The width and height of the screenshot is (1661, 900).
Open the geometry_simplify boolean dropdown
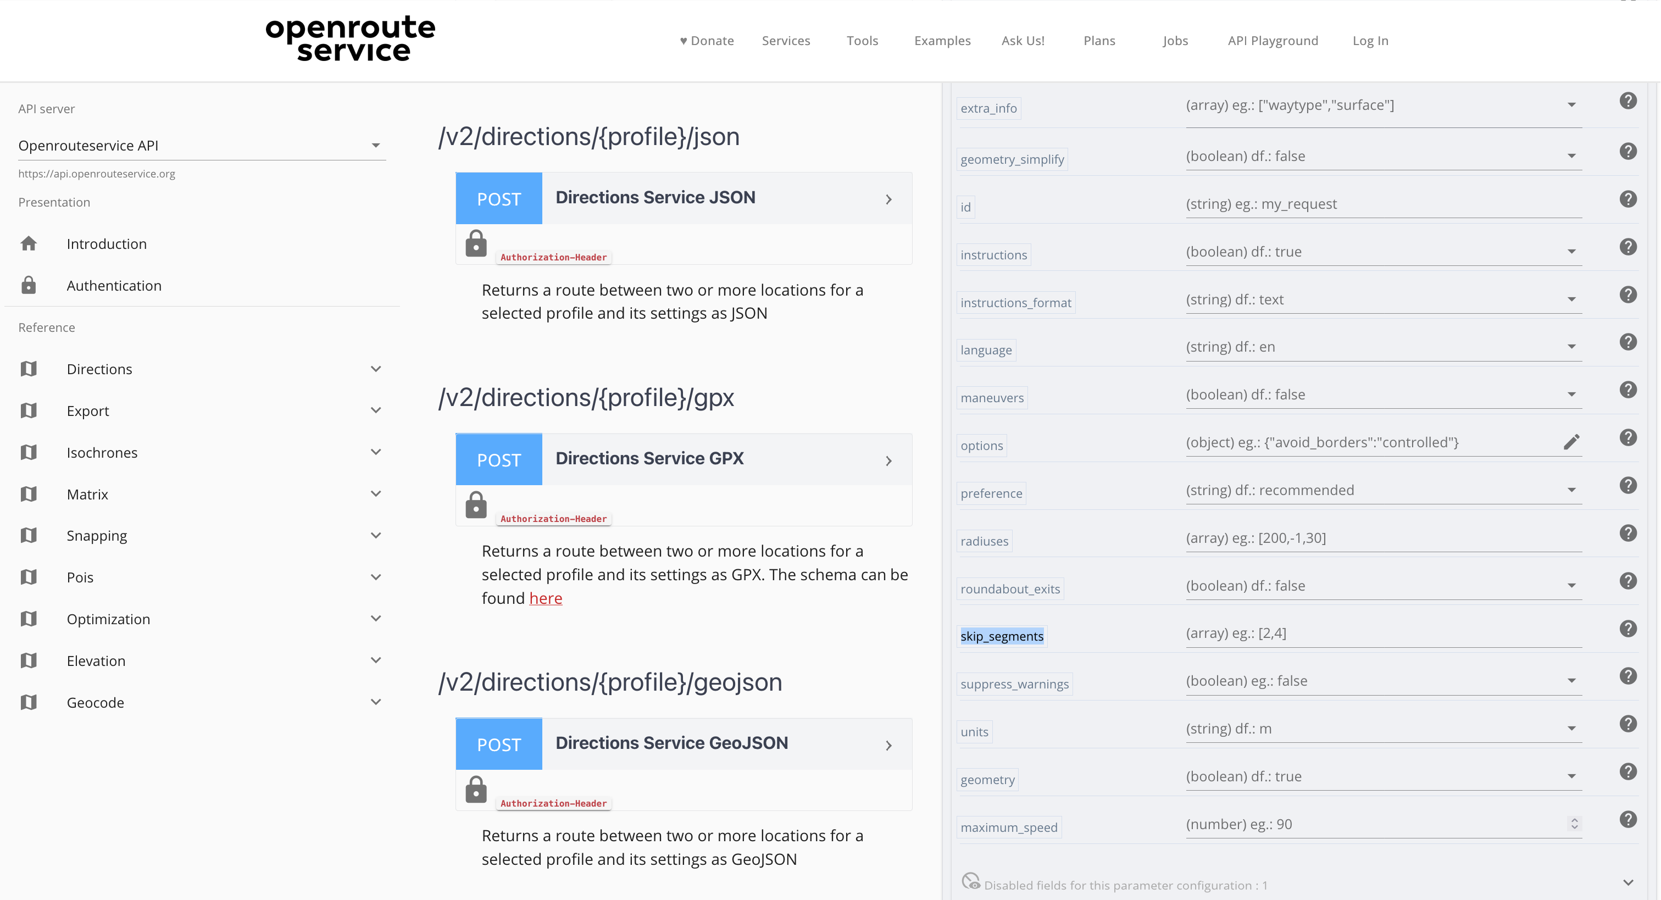pyautogui.click(x=1571, y=156)
